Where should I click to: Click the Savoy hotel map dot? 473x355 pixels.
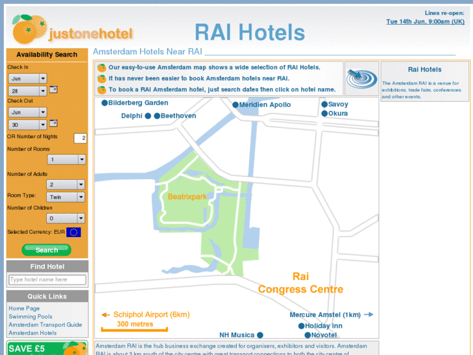point(325,104)
